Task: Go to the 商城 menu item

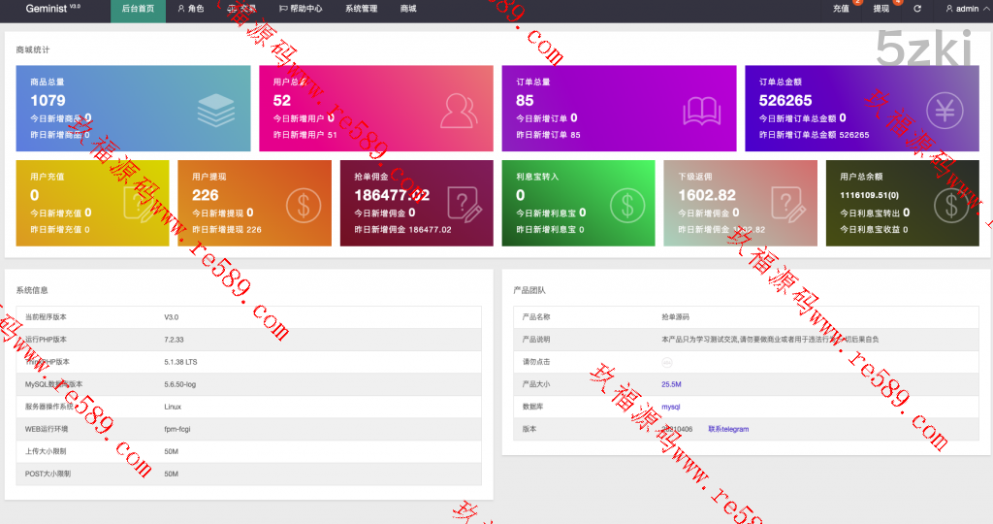Action: pos(408,9)
